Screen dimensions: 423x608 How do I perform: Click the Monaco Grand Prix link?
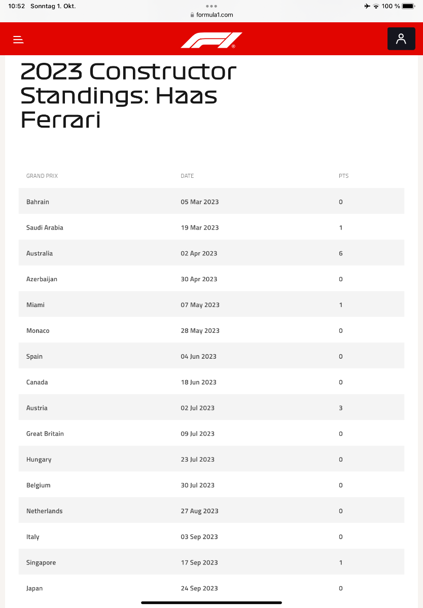click(38, 331)
